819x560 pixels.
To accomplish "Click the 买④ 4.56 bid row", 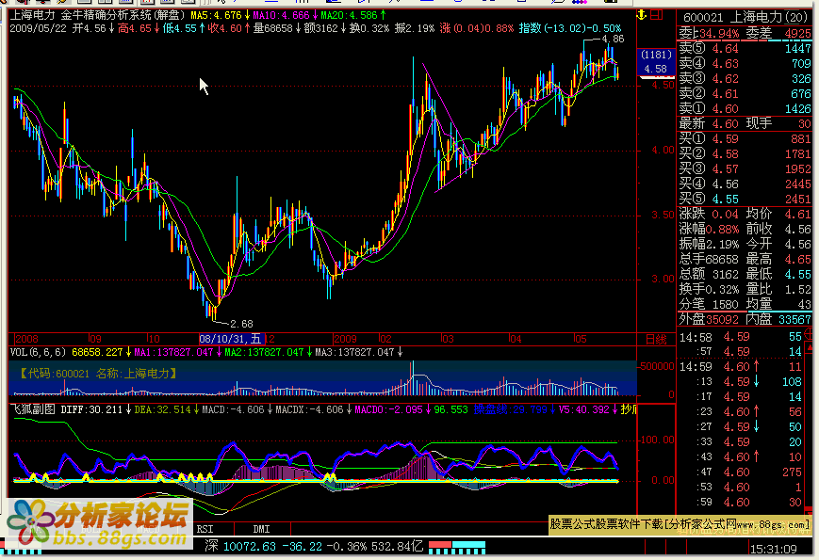I will pyautogui.click(x=745, y=184).
